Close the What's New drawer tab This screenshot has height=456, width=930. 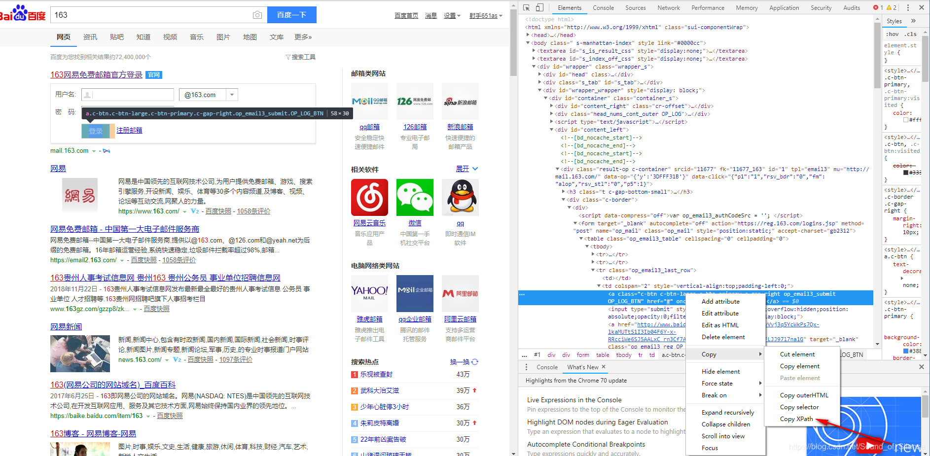coord(604,367)
